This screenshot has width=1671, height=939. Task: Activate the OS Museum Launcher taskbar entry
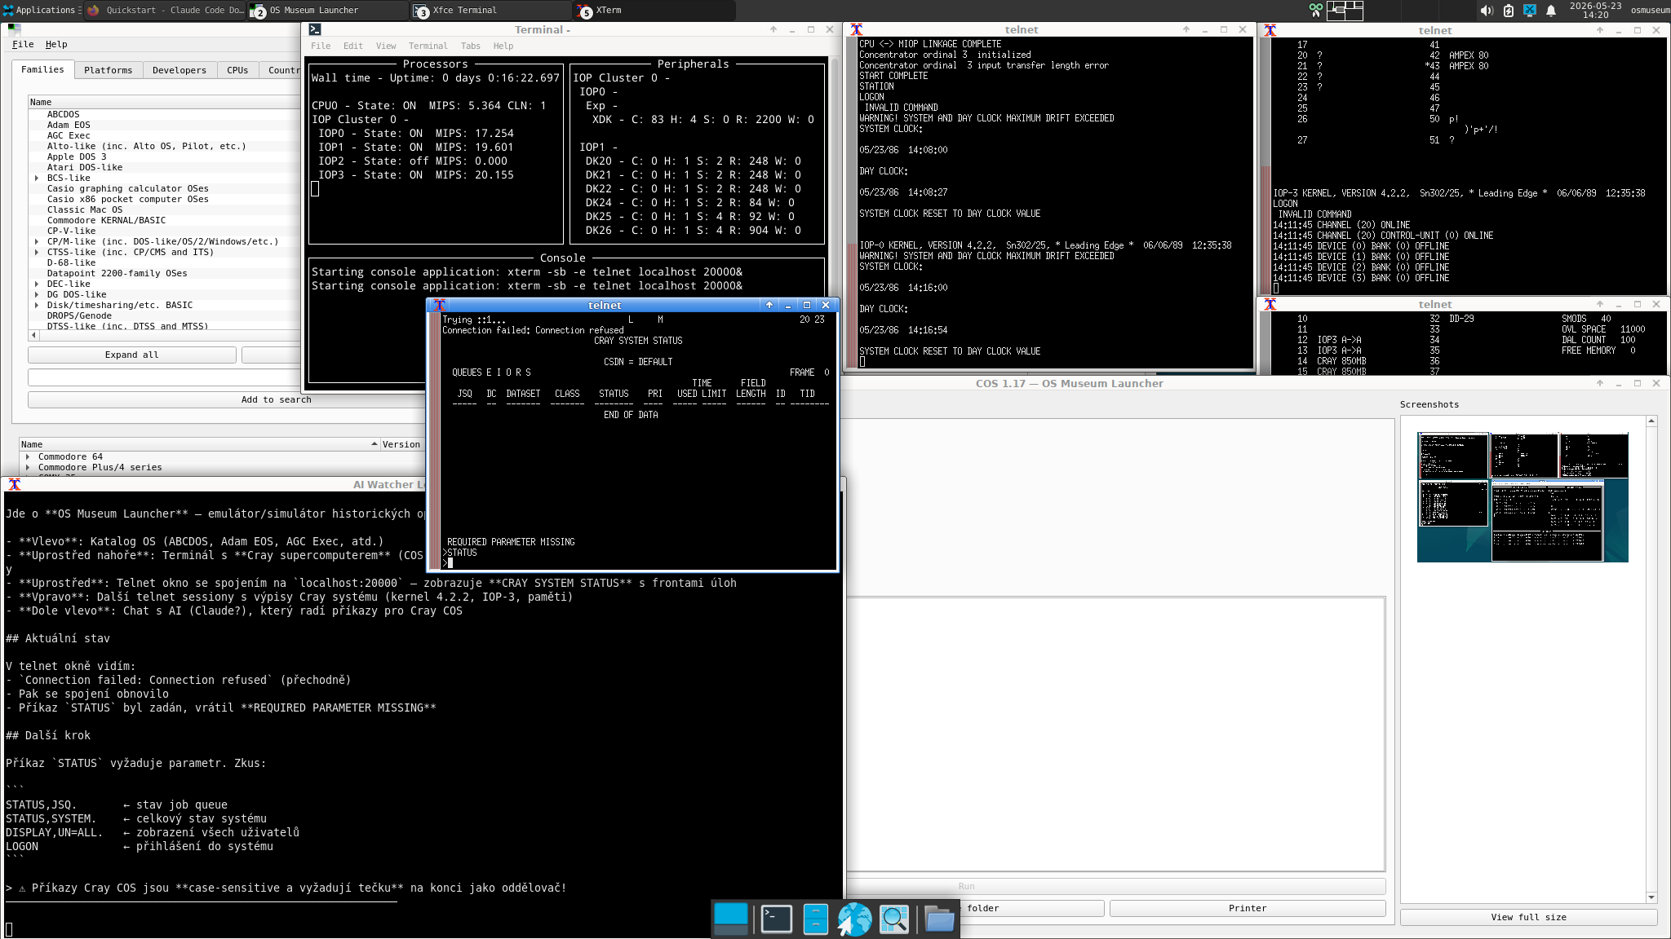tap(328, 10)
